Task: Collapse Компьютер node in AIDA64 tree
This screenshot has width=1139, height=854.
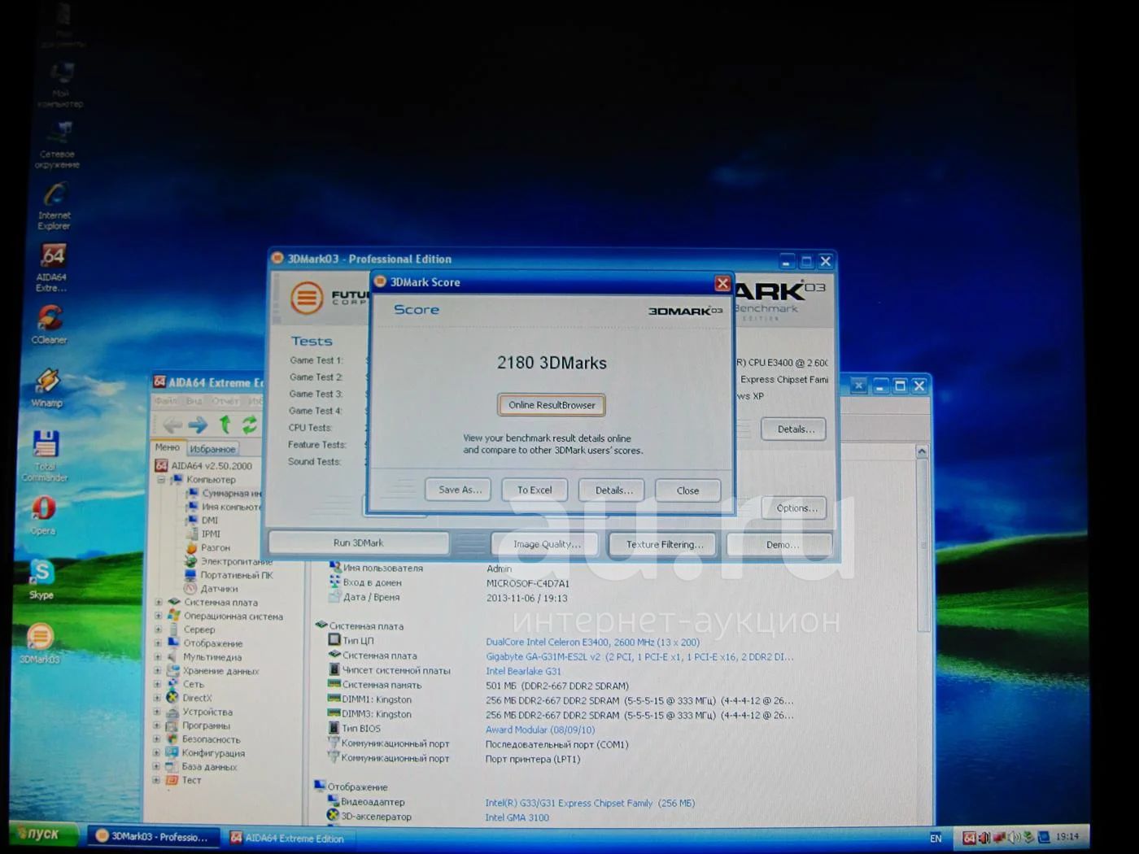Action: pyautogui.click(x=161, y=480)
